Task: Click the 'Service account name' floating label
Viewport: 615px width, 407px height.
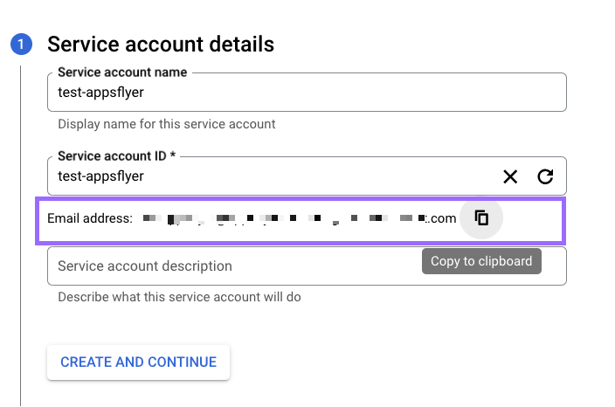Action: pos(123,72)
